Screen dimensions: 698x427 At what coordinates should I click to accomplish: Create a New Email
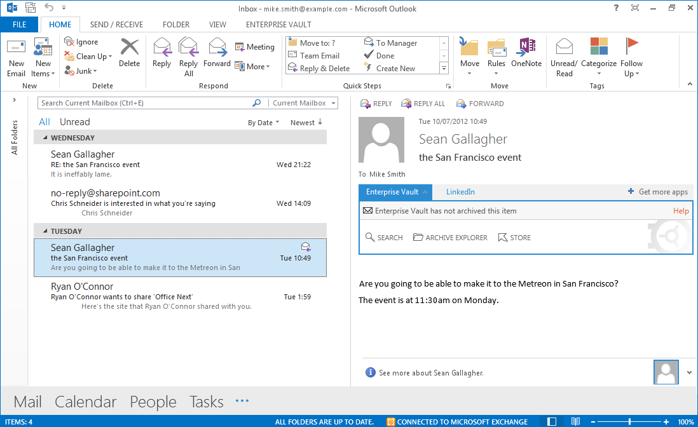16,58
